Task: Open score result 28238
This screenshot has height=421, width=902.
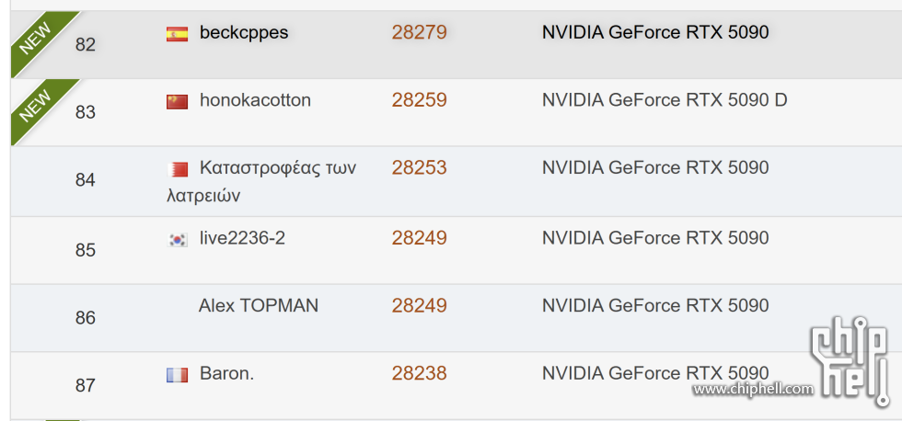Action: click(x=420, y=374)
